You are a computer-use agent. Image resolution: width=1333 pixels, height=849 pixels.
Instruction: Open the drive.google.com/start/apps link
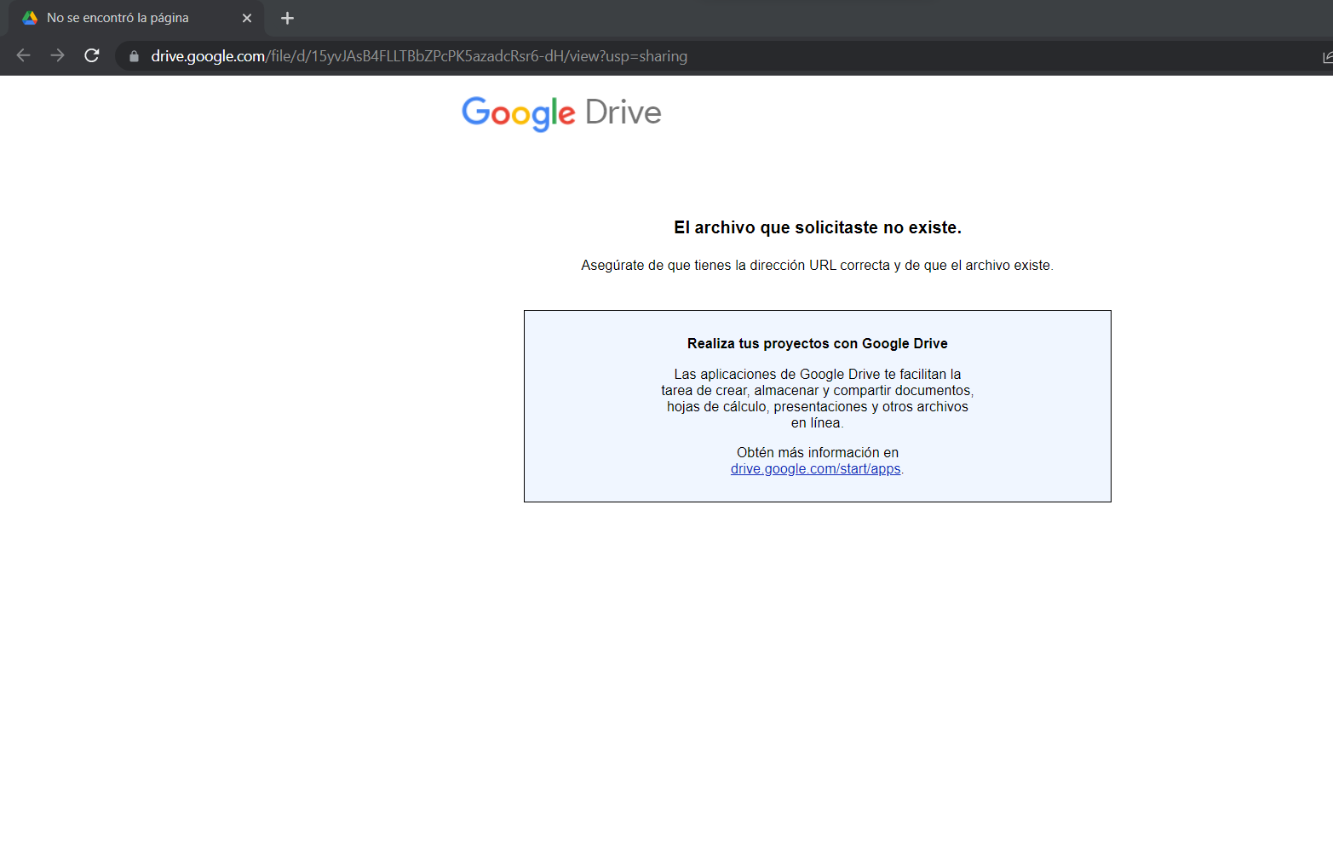point(814,468)
